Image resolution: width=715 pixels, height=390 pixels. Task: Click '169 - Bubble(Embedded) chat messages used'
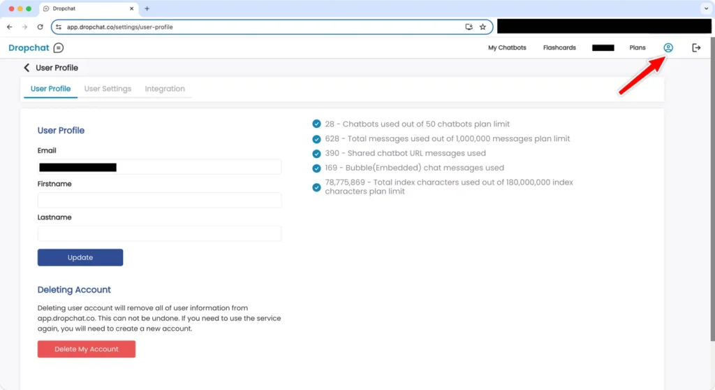click(x=415, y=168)
